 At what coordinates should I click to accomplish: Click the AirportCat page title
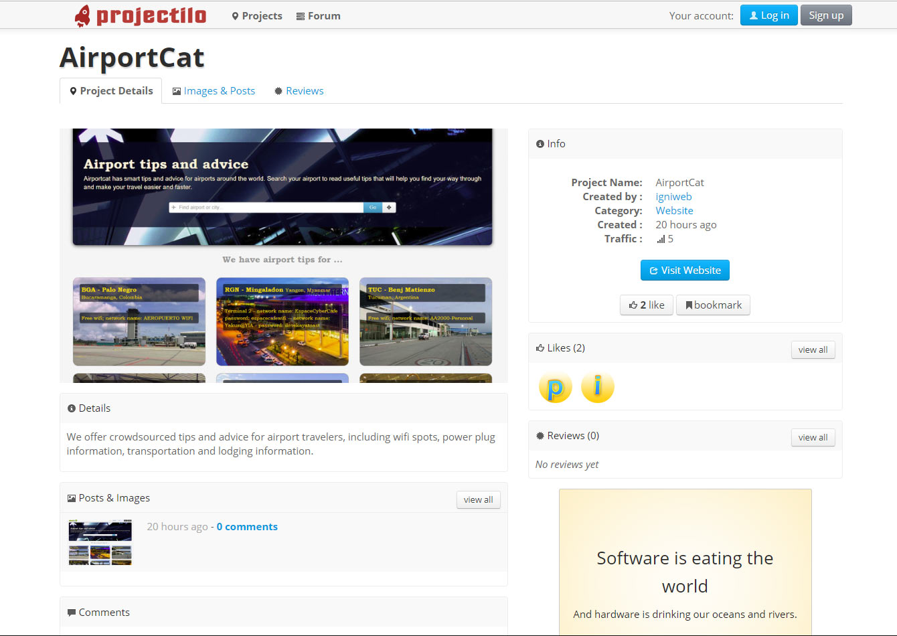click(x=132, y=58)
